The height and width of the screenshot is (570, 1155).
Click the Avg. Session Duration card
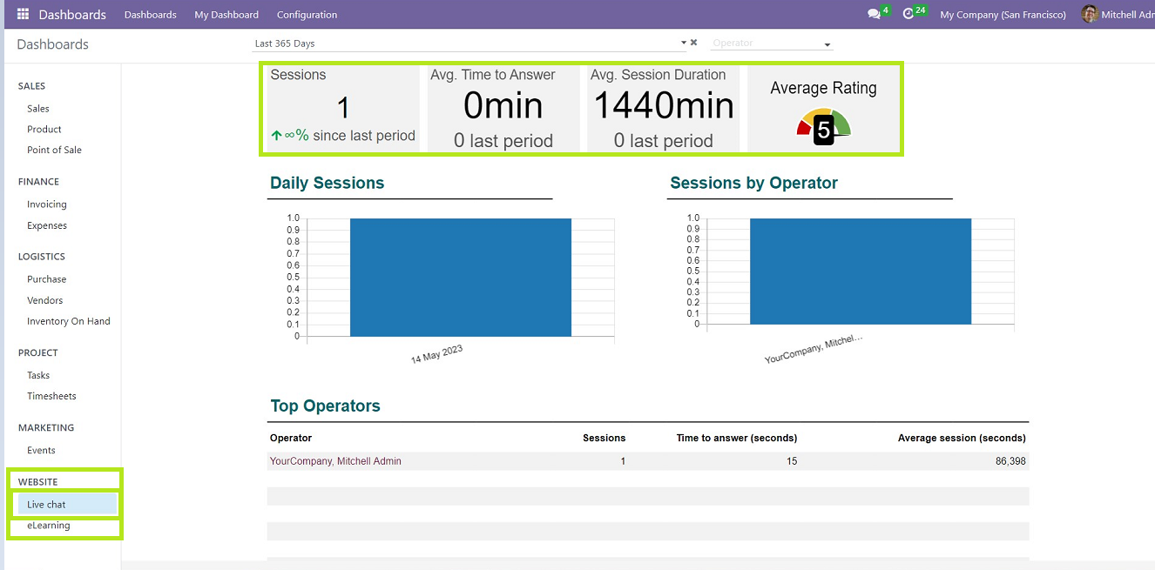coord(664,108)
